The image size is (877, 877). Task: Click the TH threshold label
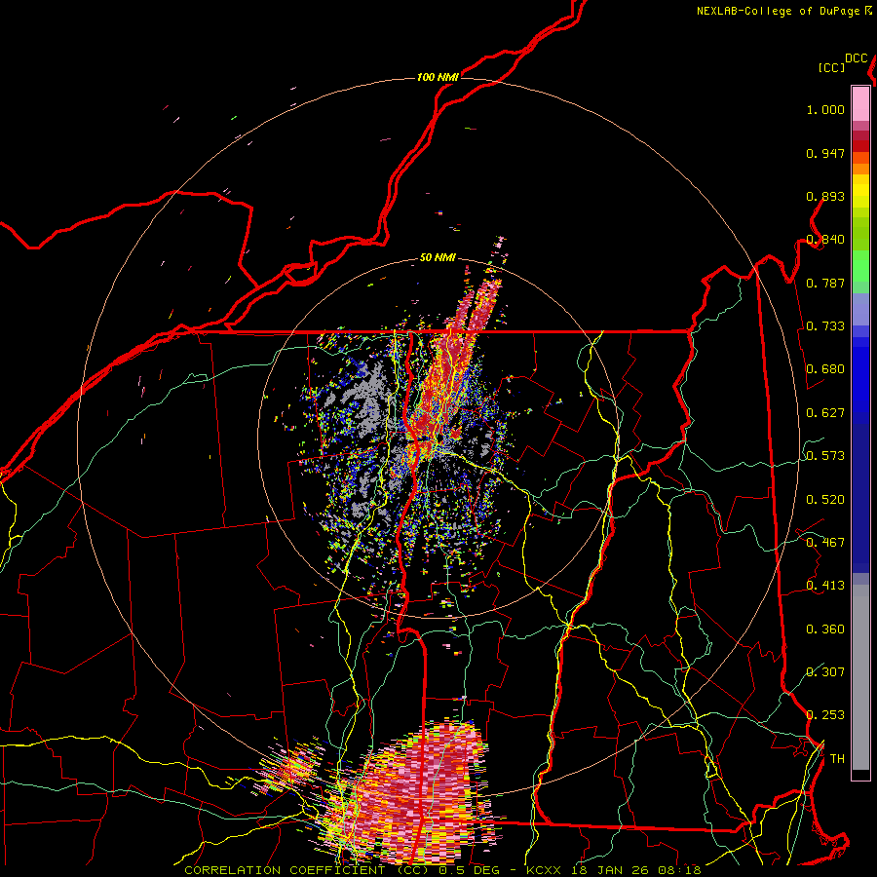pos(837,759)
